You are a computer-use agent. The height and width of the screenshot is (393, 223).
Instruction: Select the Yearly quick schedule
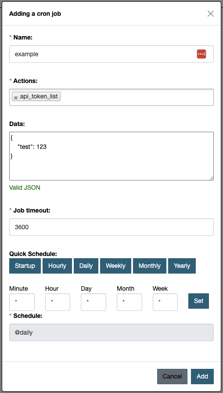(x=182, y=266)
